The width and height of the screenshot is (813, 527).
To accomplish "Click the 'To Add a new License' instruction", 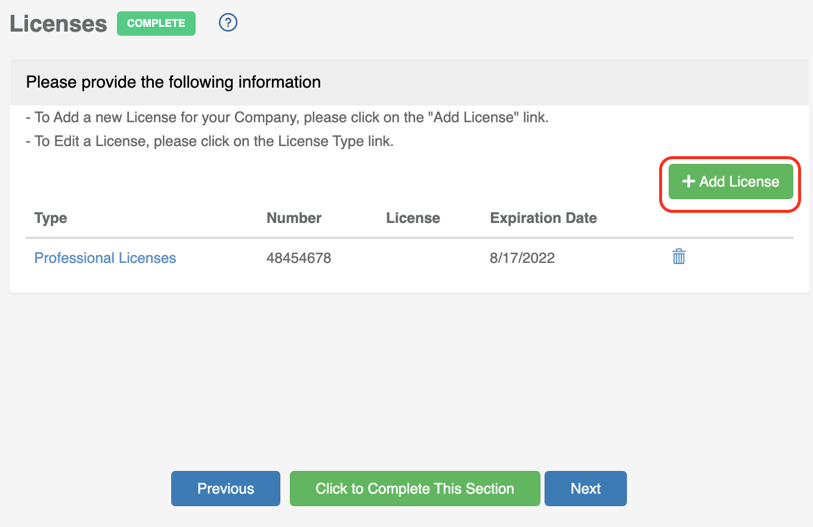I will (287, 117).
